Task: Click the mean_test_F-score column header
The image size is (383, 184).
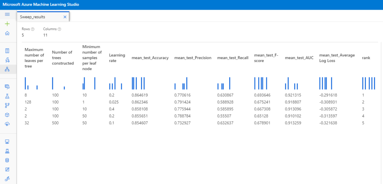Action: 266,58
